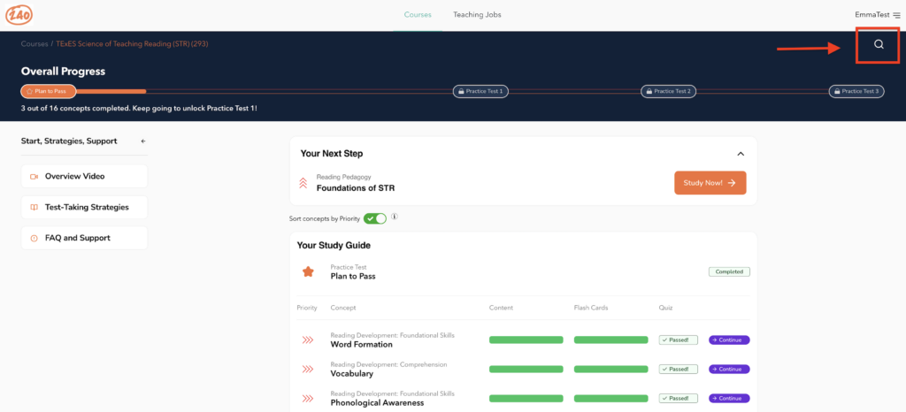Screen dimensions: 906x412
Task: Click the info icon beside priority toggle
Action: (395, 217)
